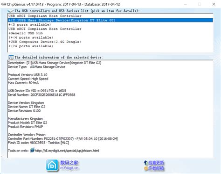The width and height of the screenshot is (221, 174).
Task: Click the detailed information of selected device heading
Action: [59, 57]
